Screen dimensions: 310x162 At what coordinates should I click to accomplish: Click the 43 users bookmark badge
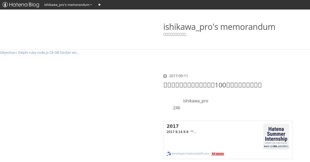[218, 154]
